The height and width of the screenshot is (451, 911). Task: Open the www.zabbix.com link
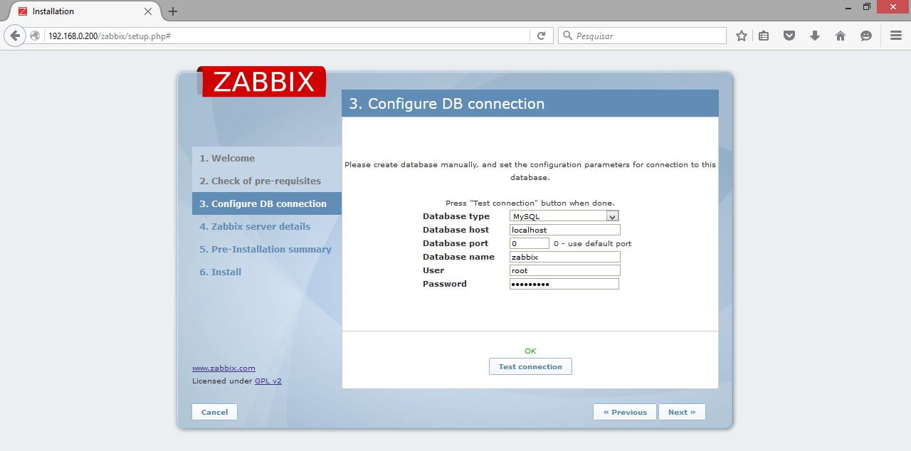[223, 368]
